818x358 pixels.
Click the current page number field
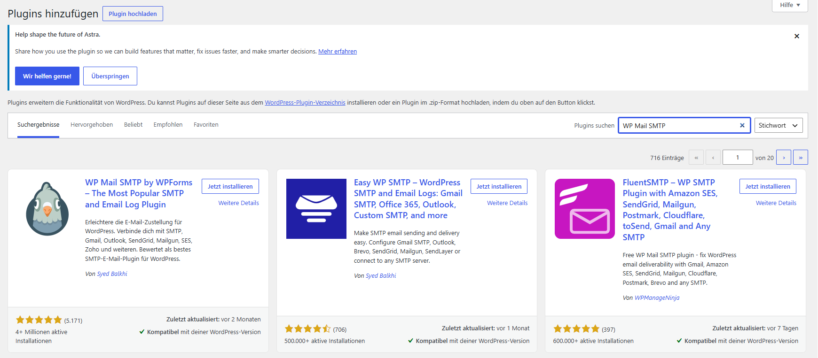point(738,157)
